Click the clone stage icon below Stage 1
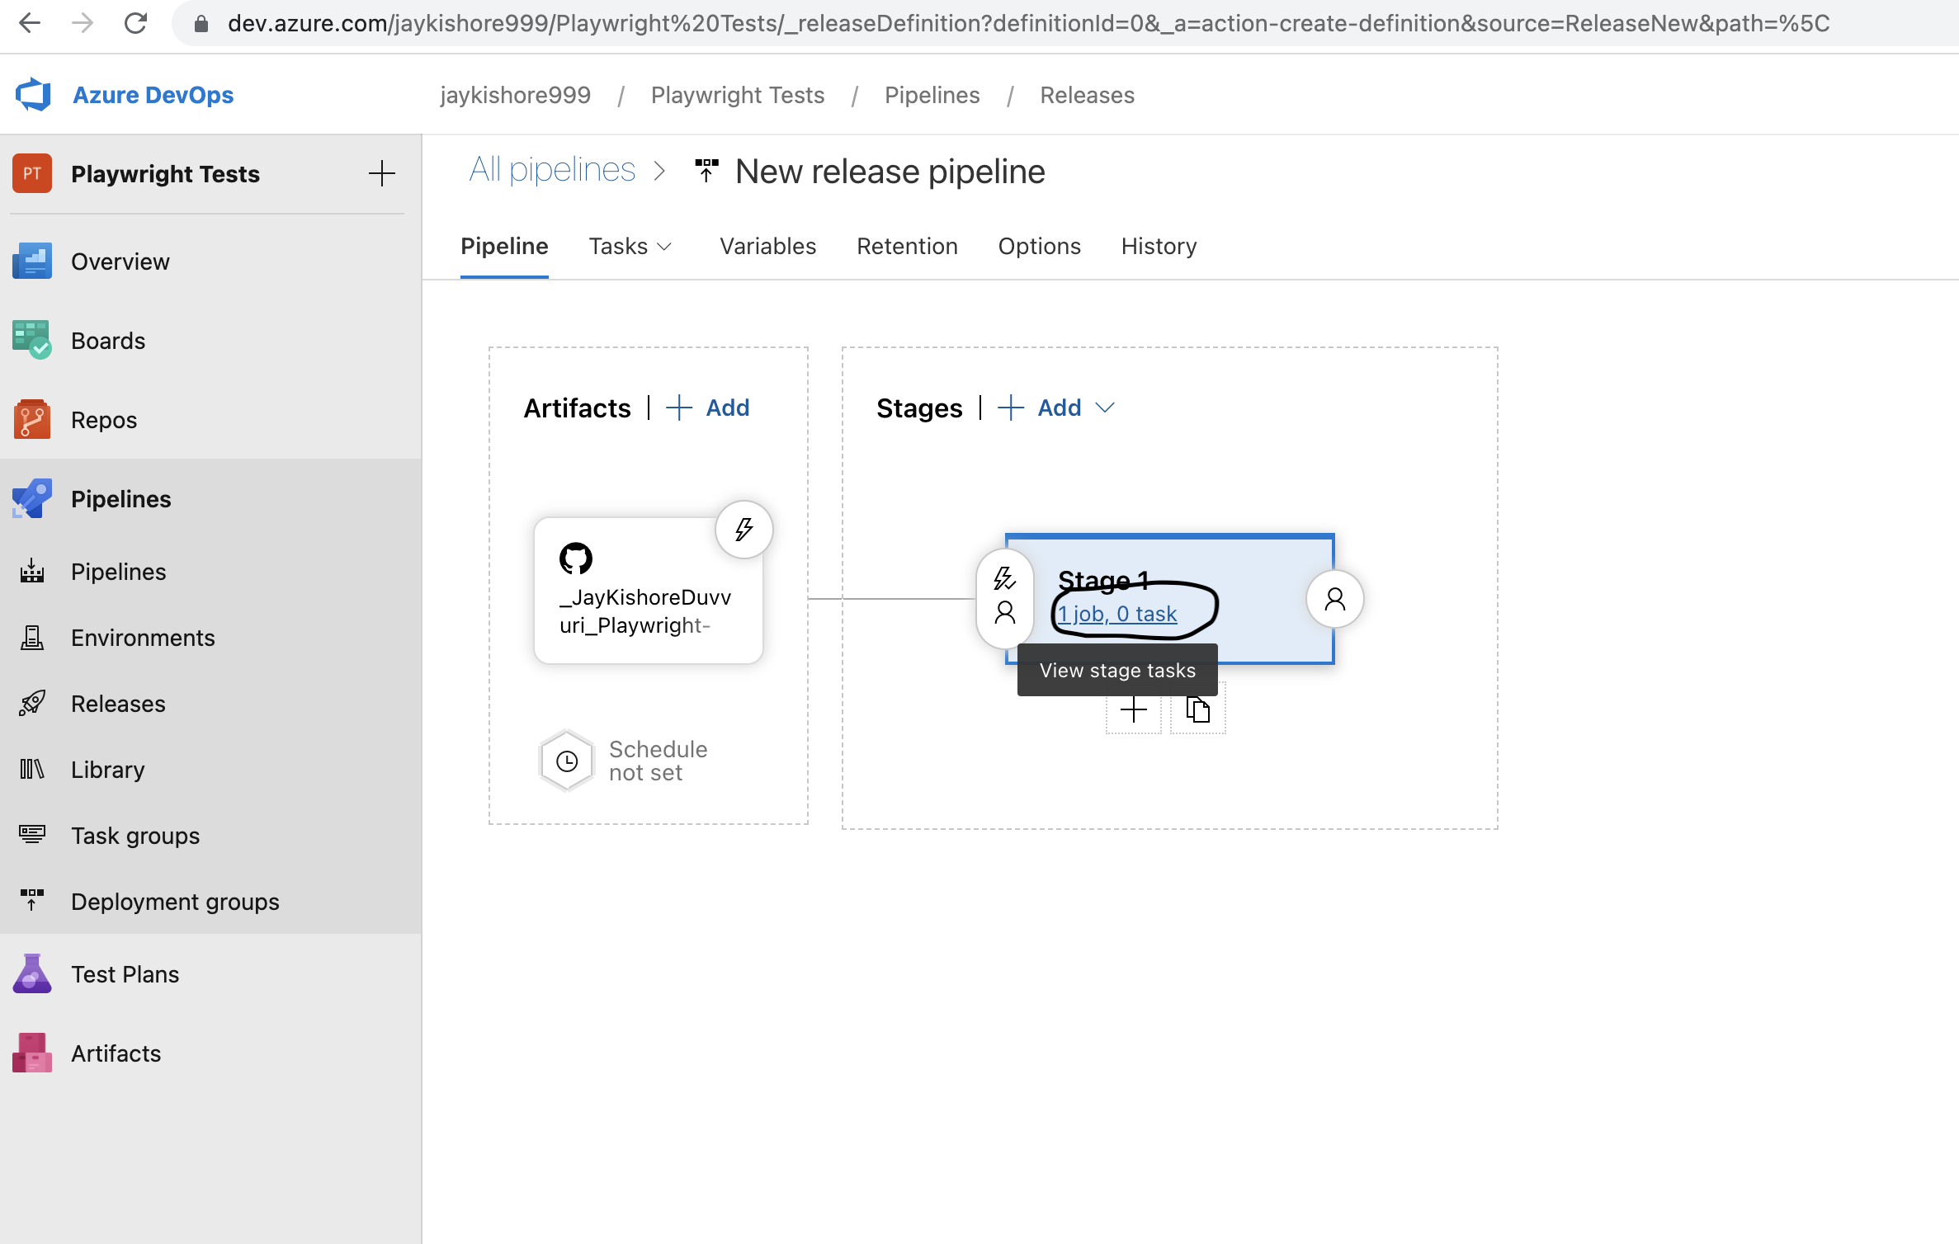Screen dimensions: 1959x1244 pos(1198,709)
